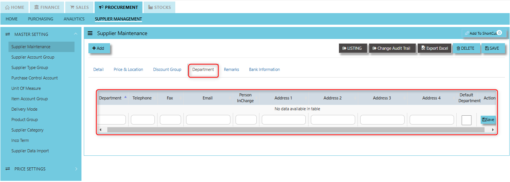The image size is (510, 182).
Task: Click the Email input field
Action: click(x=208, y=120)
